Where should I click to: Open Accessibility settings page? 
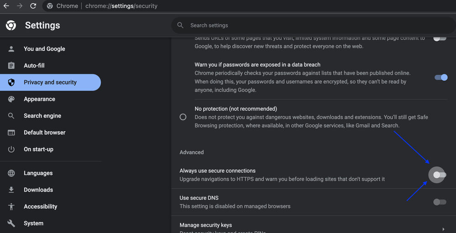40,207
